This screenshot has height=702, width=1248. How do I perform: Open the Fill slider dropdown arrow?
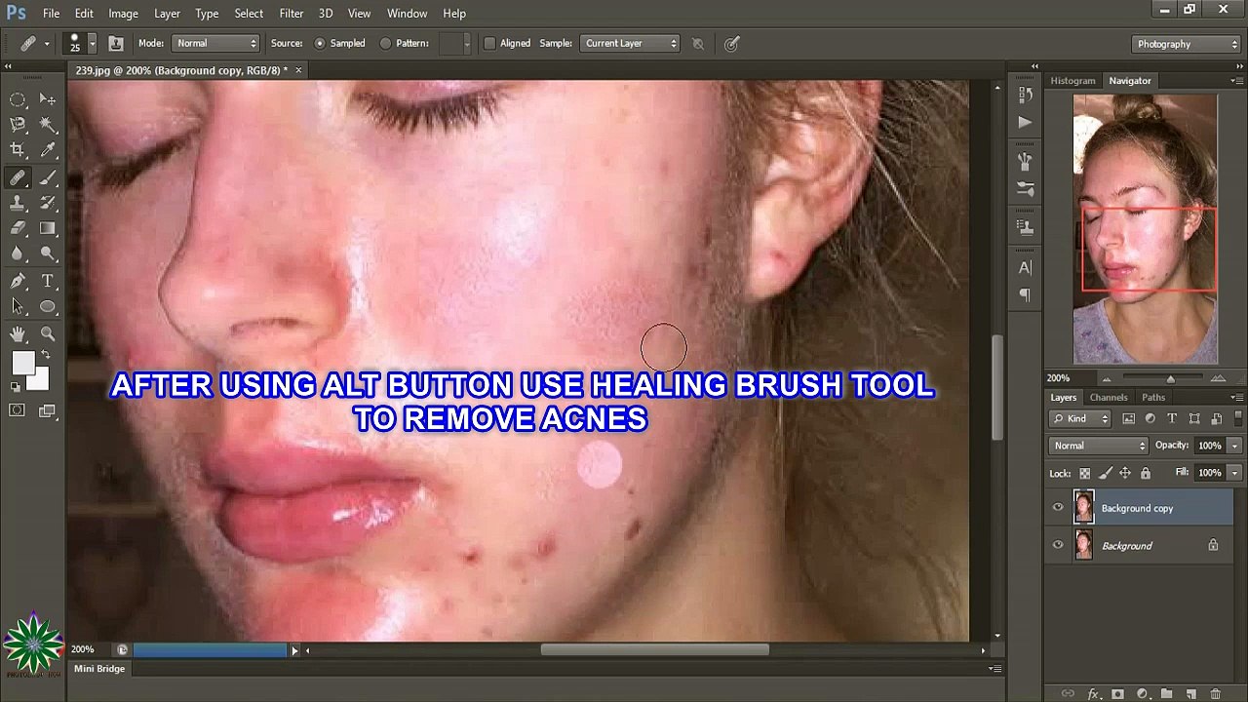click(x=1234, y=473)
